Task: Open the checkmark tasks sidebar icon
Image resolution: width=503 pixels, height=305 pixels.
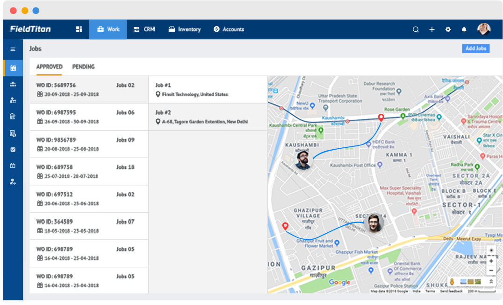Action: tap(13, 149)
